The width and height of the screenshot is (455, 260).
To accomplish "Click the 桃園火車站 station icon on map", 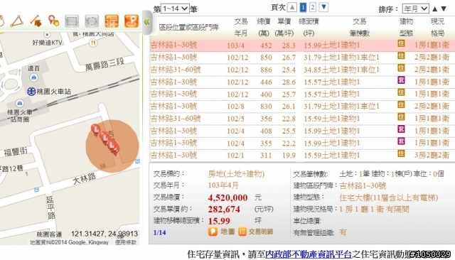I will (x=31, y=92).
